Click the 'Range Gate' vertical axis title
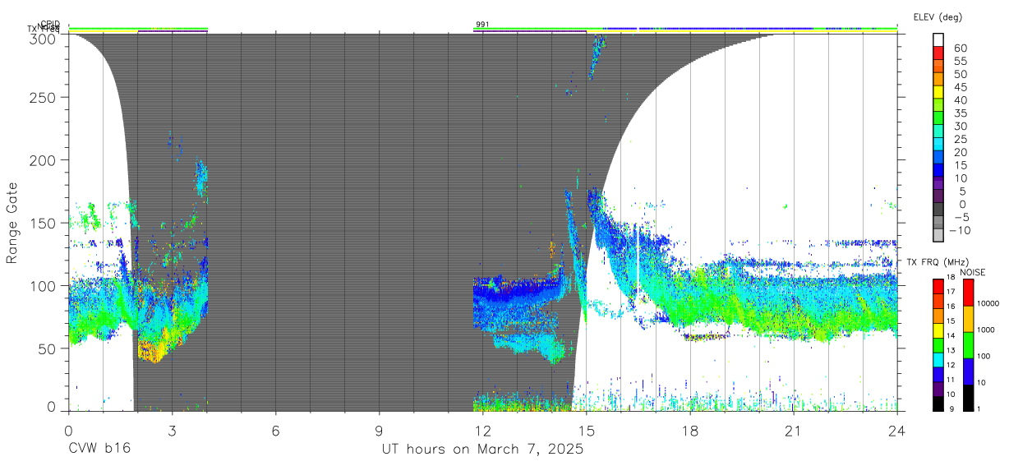This screenshot has width=1009, height=466. click(12, 223)
